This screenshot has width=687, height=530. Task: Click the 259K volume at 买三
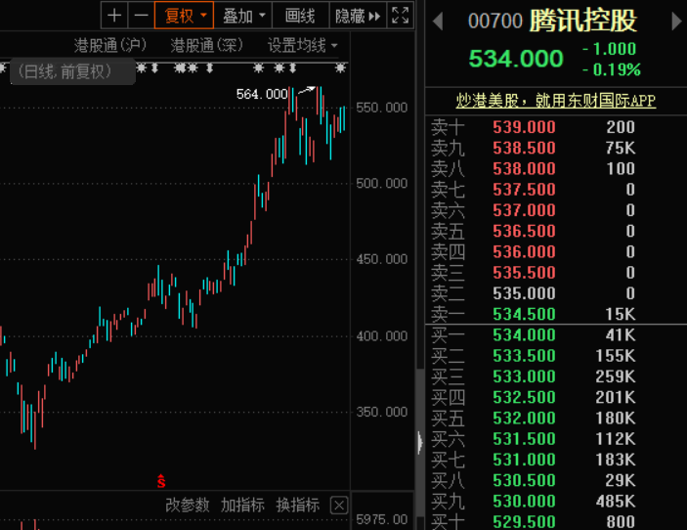616,376
